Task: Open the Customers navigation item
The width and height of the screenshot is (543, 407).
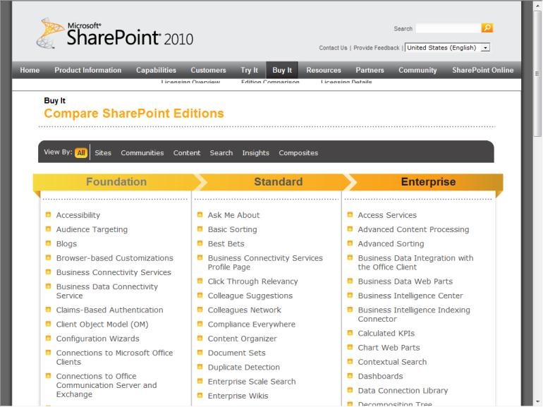Action: pyautogui.click(x=208, y=70)
